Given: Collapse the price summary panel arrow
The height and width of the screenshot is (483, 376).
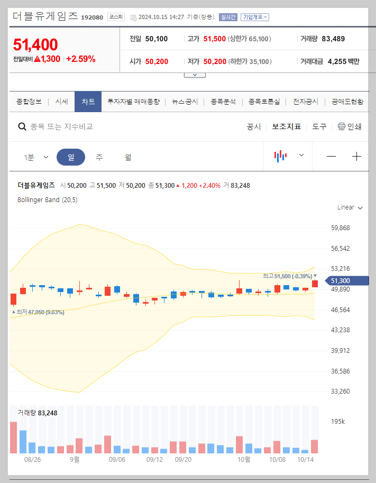Looking at the screenshot, I should point(195,74).
